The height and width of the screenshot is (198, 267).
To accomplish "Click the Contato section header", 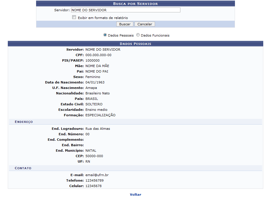I will coord(23,168).
